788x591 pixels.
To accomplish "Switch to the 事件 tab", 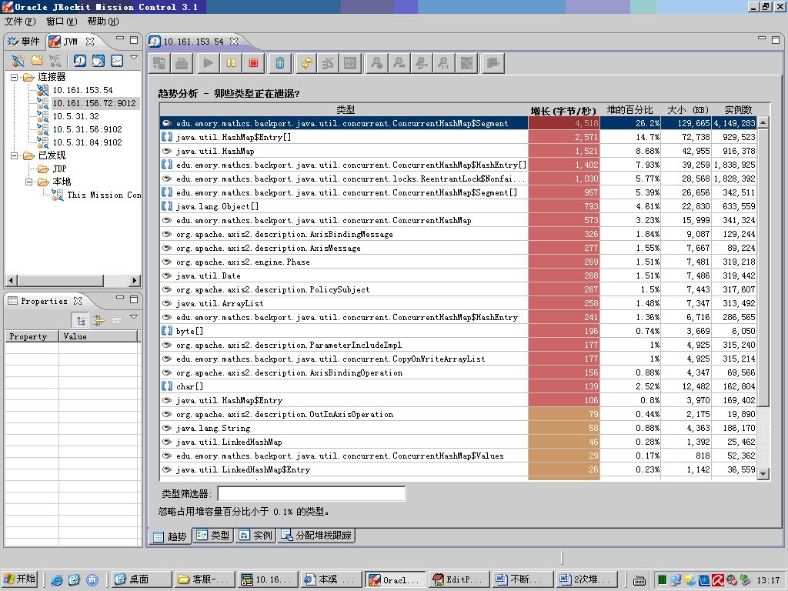I will click(x=24, y=41).
